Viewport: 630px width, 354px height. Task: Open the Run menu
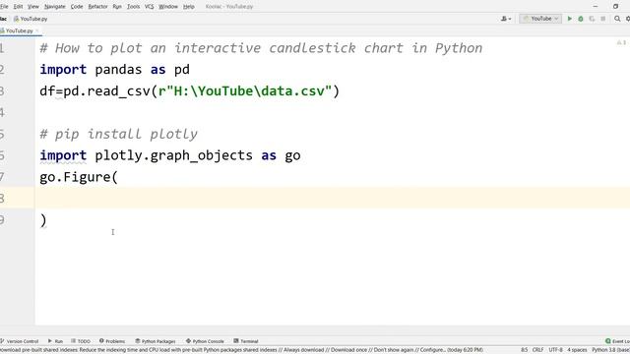117,7
